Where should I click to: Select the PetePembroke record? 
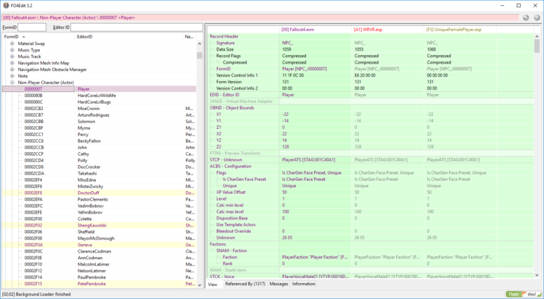(99, 284)
